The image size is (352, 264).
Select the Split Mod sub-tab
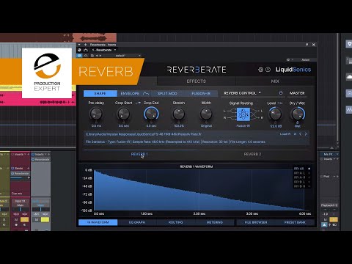pyautogui.click(x=167, y=93)
